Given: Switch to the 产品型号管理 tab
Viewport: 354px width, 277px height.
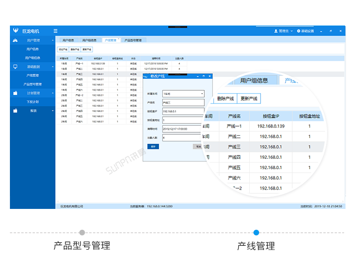Looking at the screenshot, I should coord(133,41).
